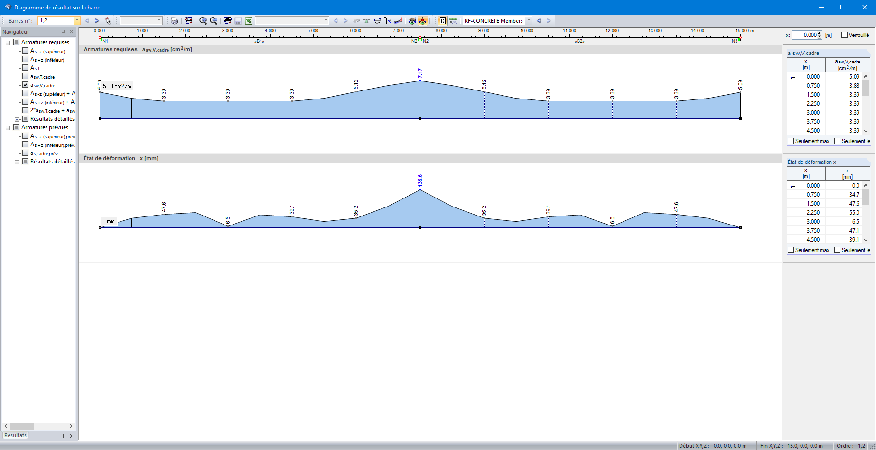Click the Navigateur horizontal scrollbar left arrow

coord(6,426)
